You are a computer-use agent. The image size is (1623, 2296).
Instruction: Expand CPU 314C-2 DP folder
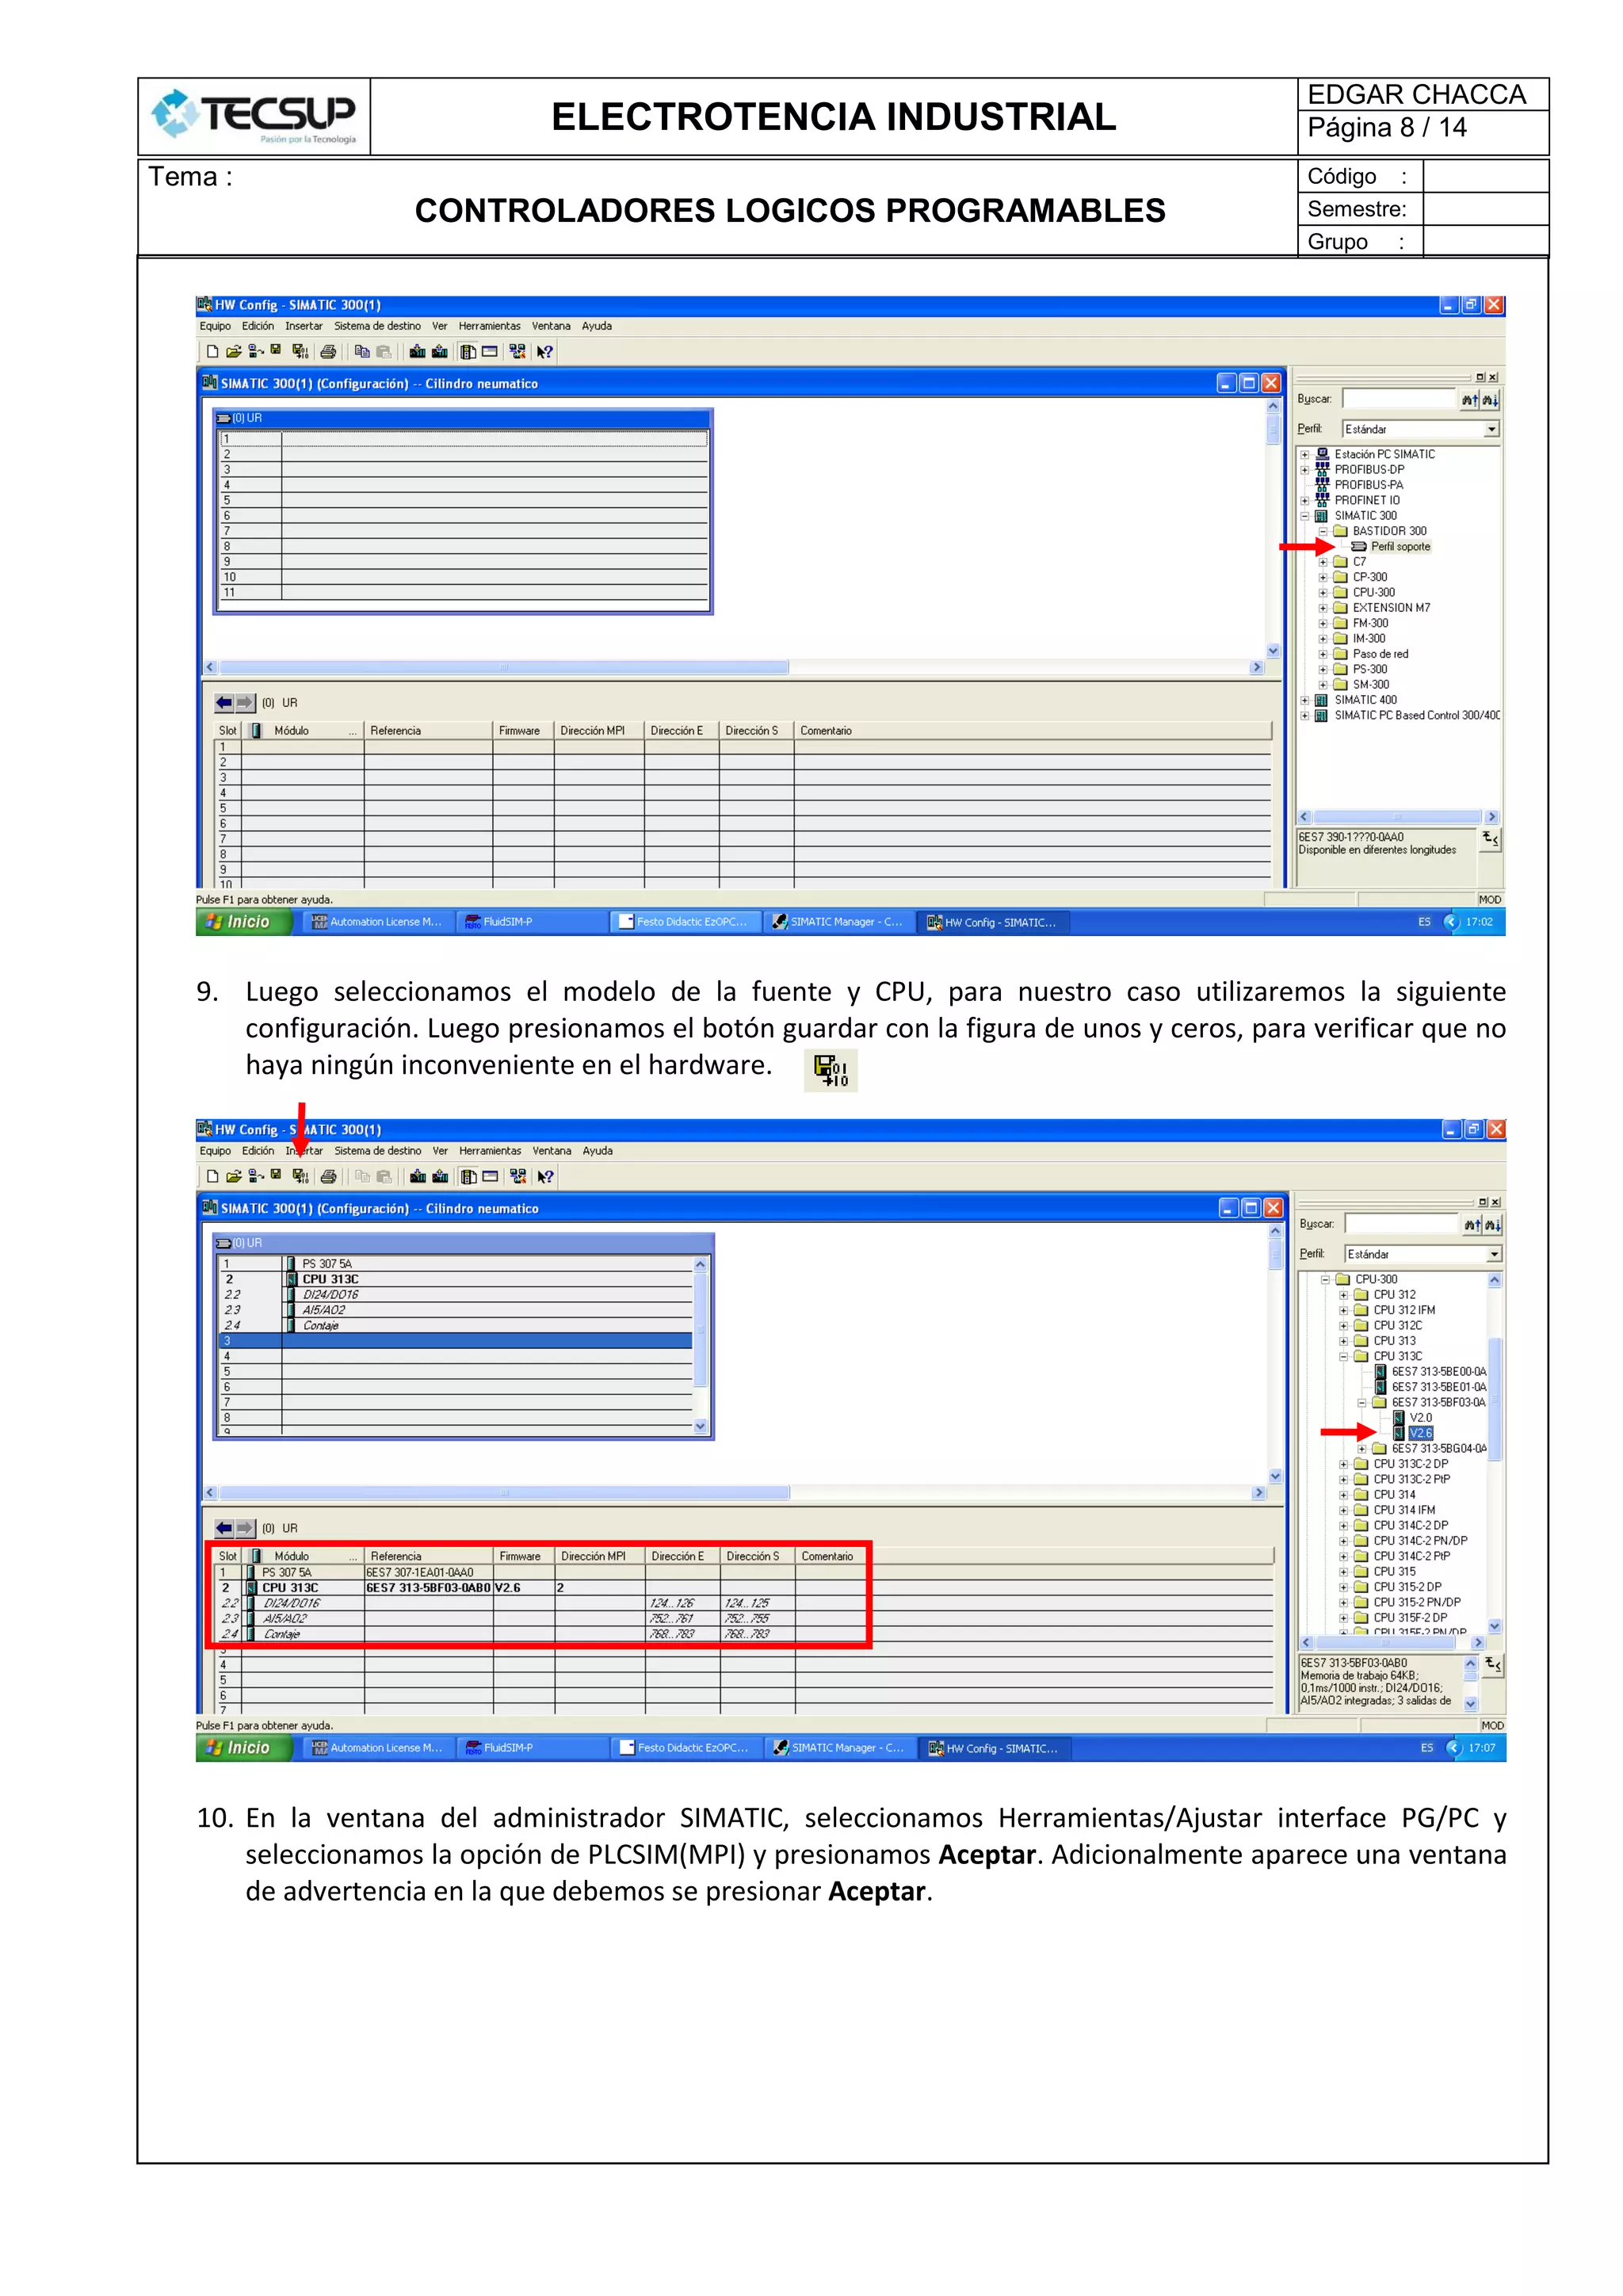1344,1525
